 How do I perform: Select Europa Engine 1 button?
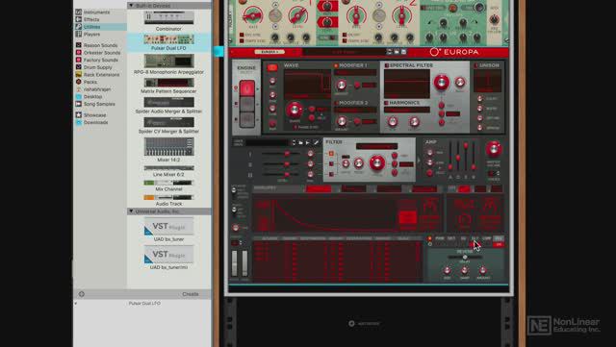(x=247, y=87)
